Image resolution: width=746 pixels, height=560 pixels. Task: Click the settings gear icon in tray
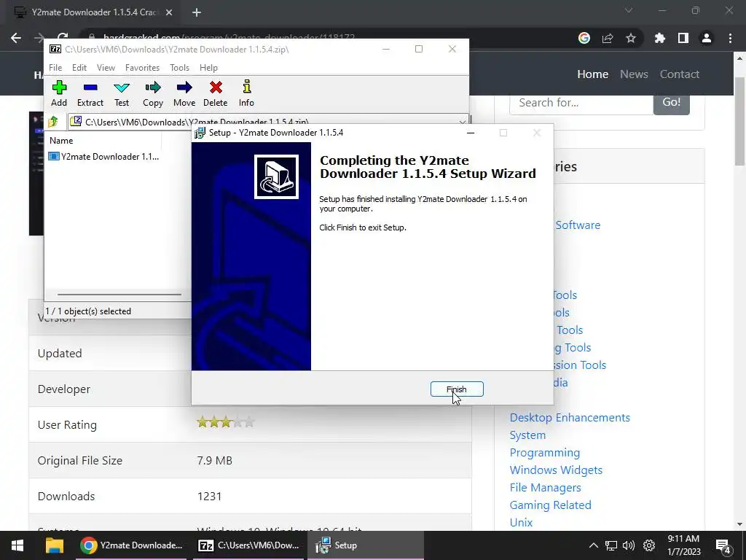point(649,545)
